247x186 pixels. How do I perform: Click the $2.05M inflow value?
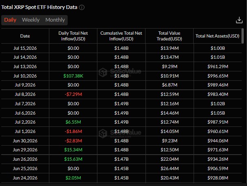[x=73, y=178]
